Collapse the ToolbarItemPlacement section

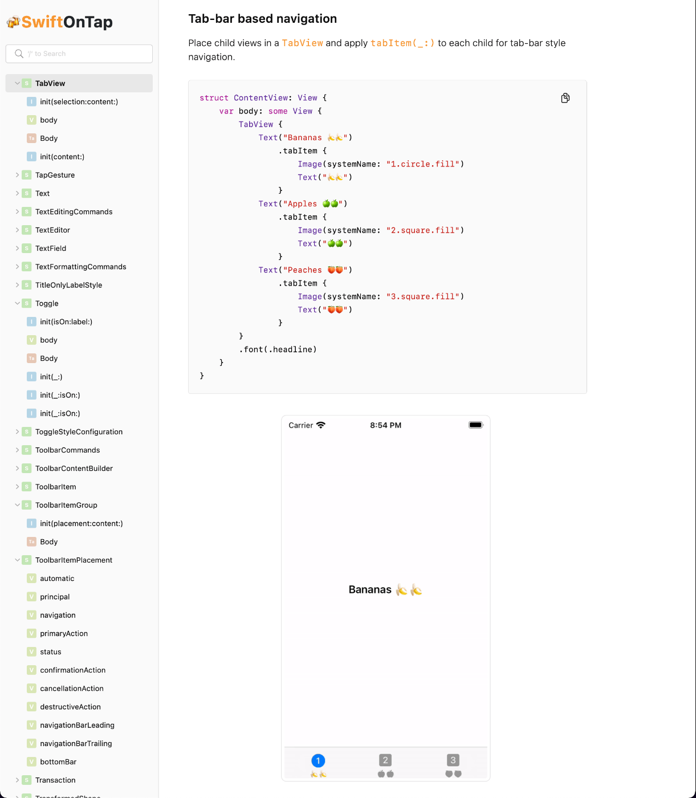click(17, 560)
